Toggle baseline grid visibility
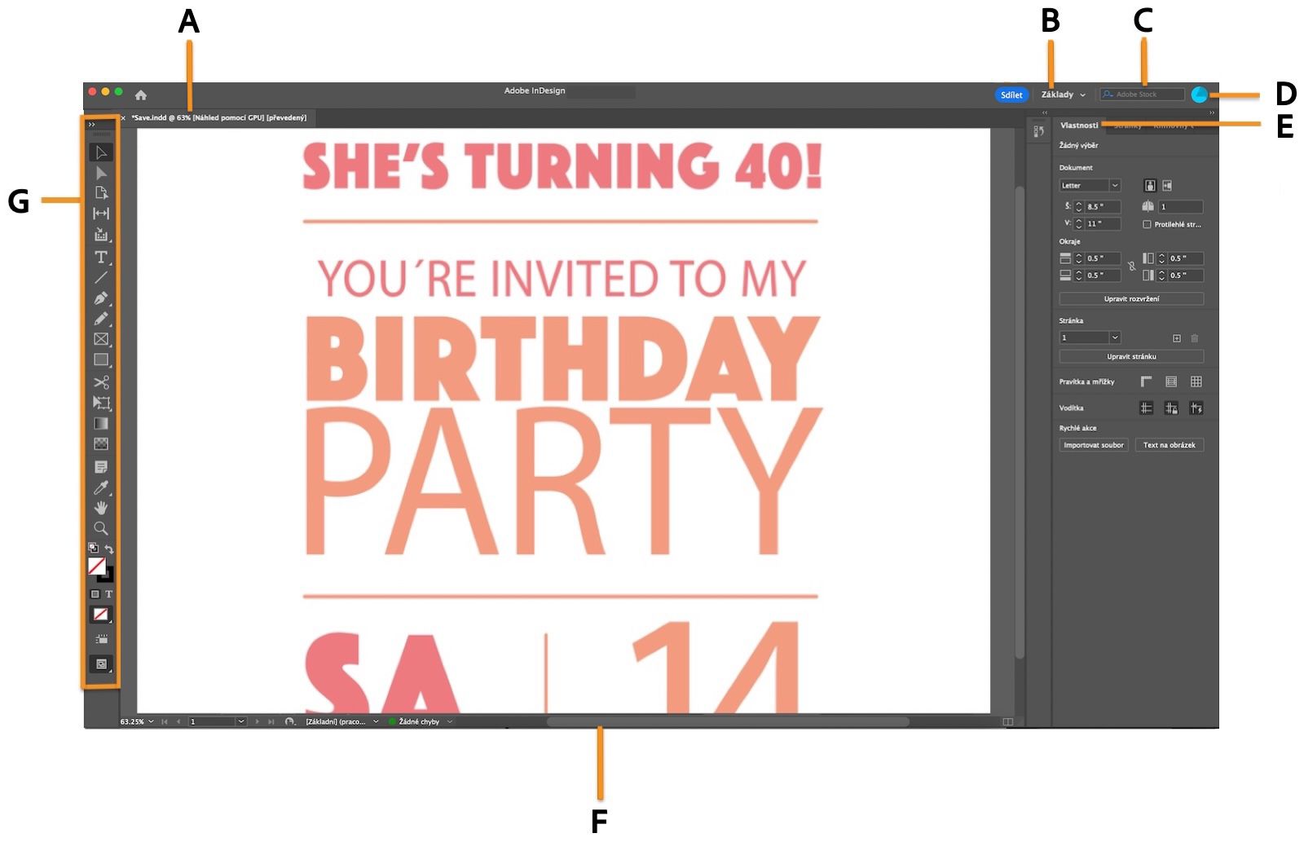Screen dimensions: 1304x842 1171,381
